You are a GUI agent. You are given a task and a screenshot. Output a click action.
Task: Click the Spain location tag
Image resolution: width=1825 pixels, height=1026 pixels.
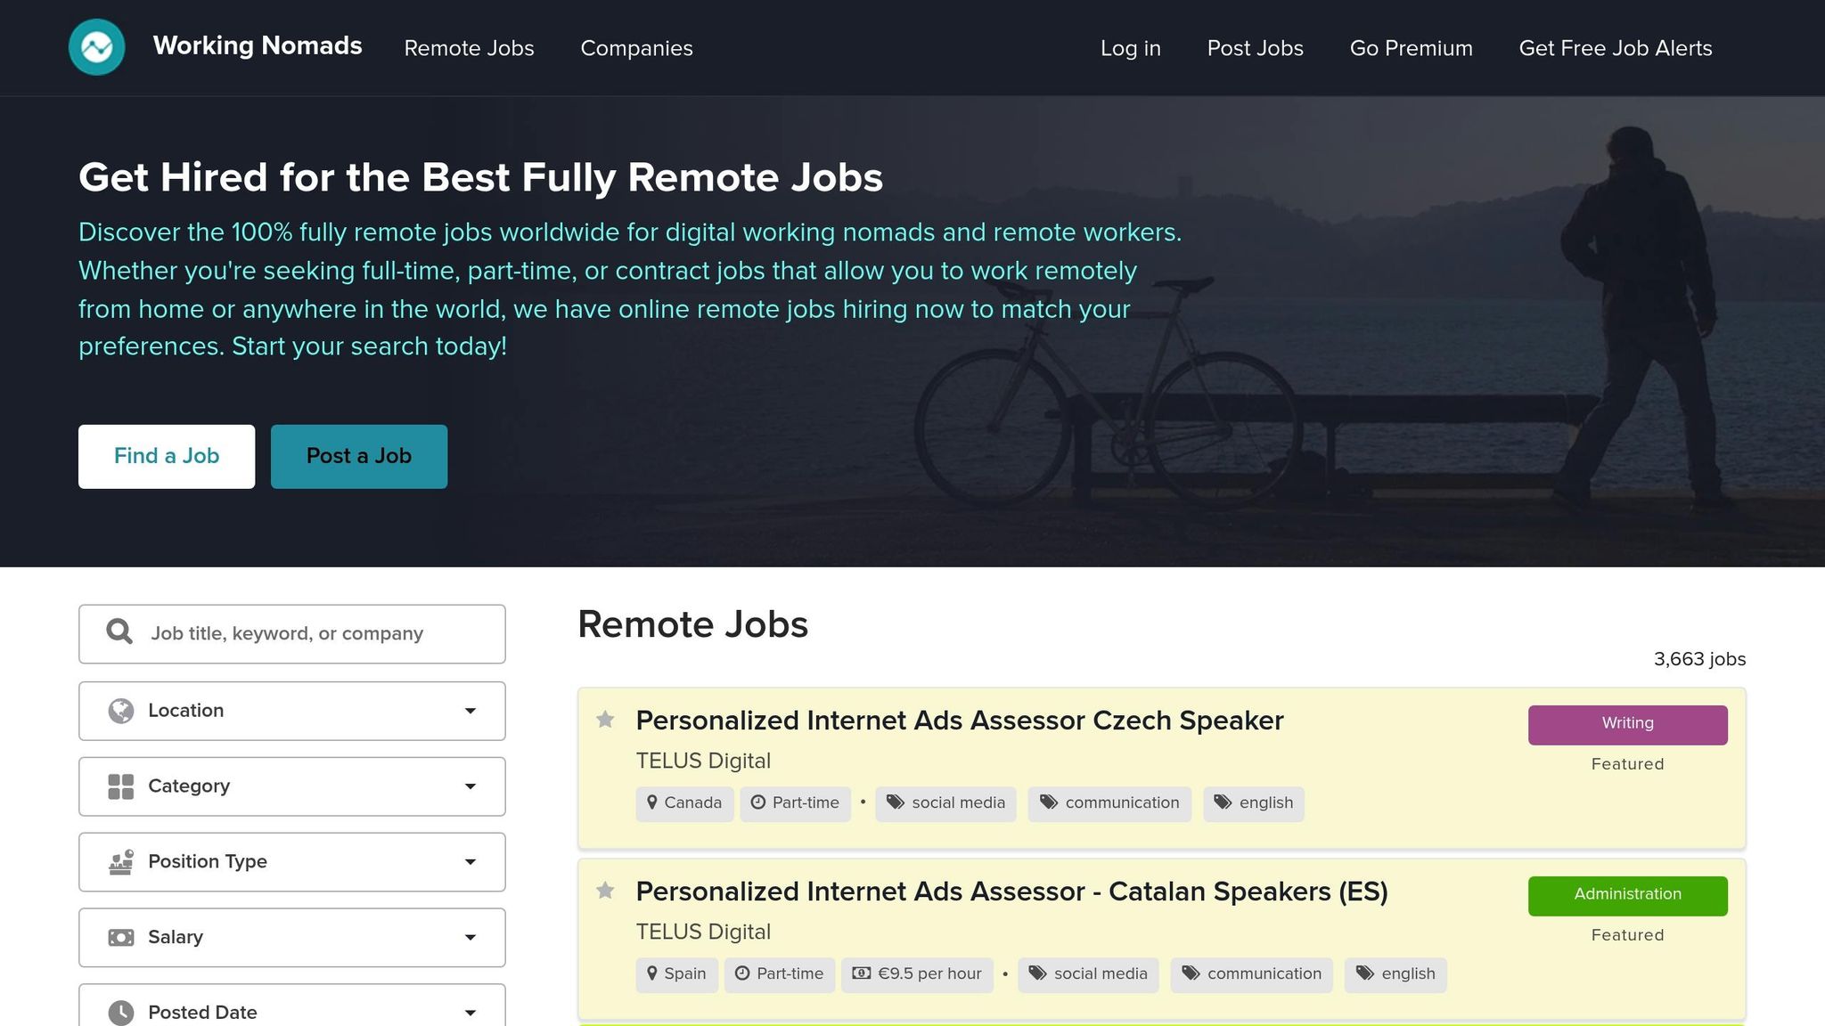coord(676,974)
